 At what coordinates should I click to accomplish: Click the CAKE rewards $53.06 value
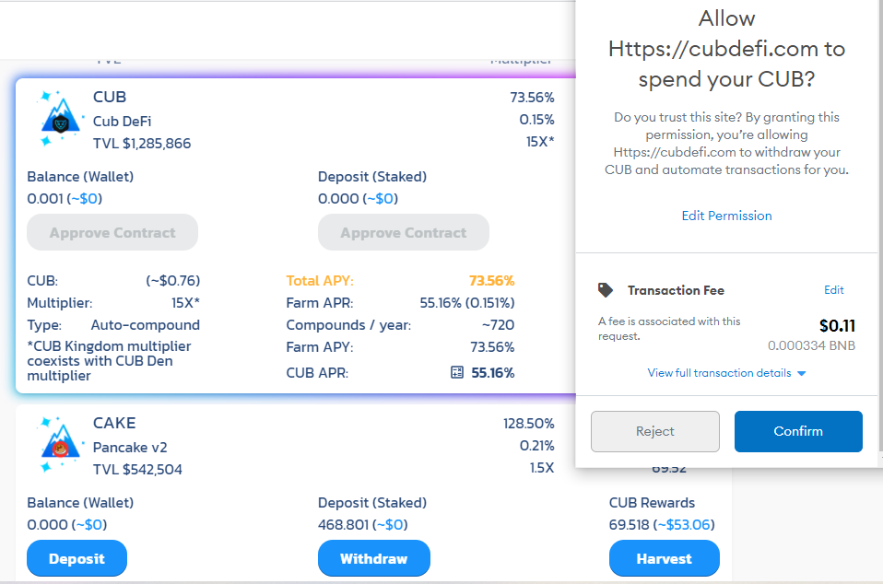pos(684,525)
